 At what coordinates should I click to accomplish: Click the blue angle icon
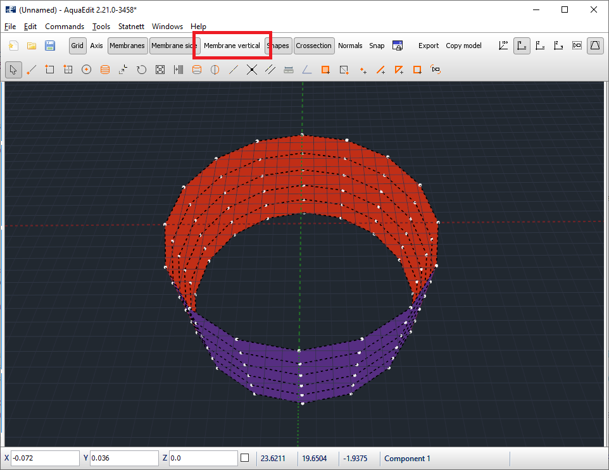click(307, 70)
